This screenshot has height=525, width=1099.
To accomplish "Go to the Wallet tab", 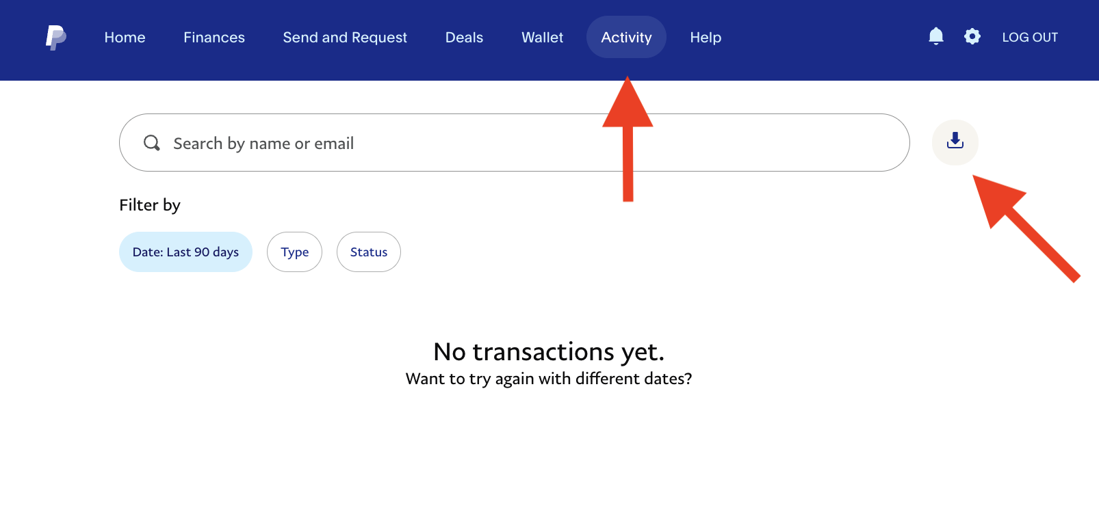I will click(x=542, y=38).
